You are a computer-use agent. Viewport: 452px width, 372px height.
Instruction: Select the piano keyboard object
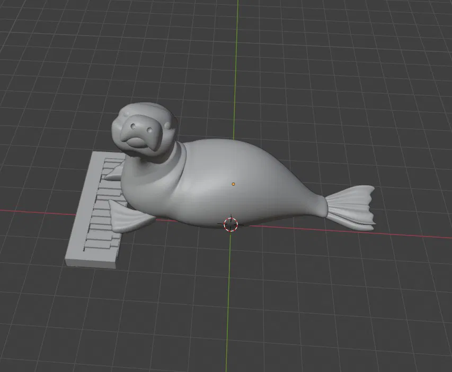coord(96,210)
